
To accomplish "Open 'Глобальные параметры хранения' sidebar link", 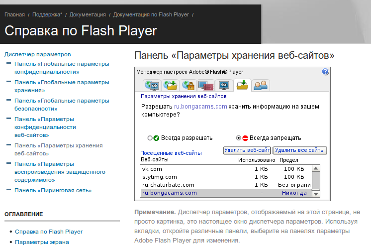I will tap(62, 86).
